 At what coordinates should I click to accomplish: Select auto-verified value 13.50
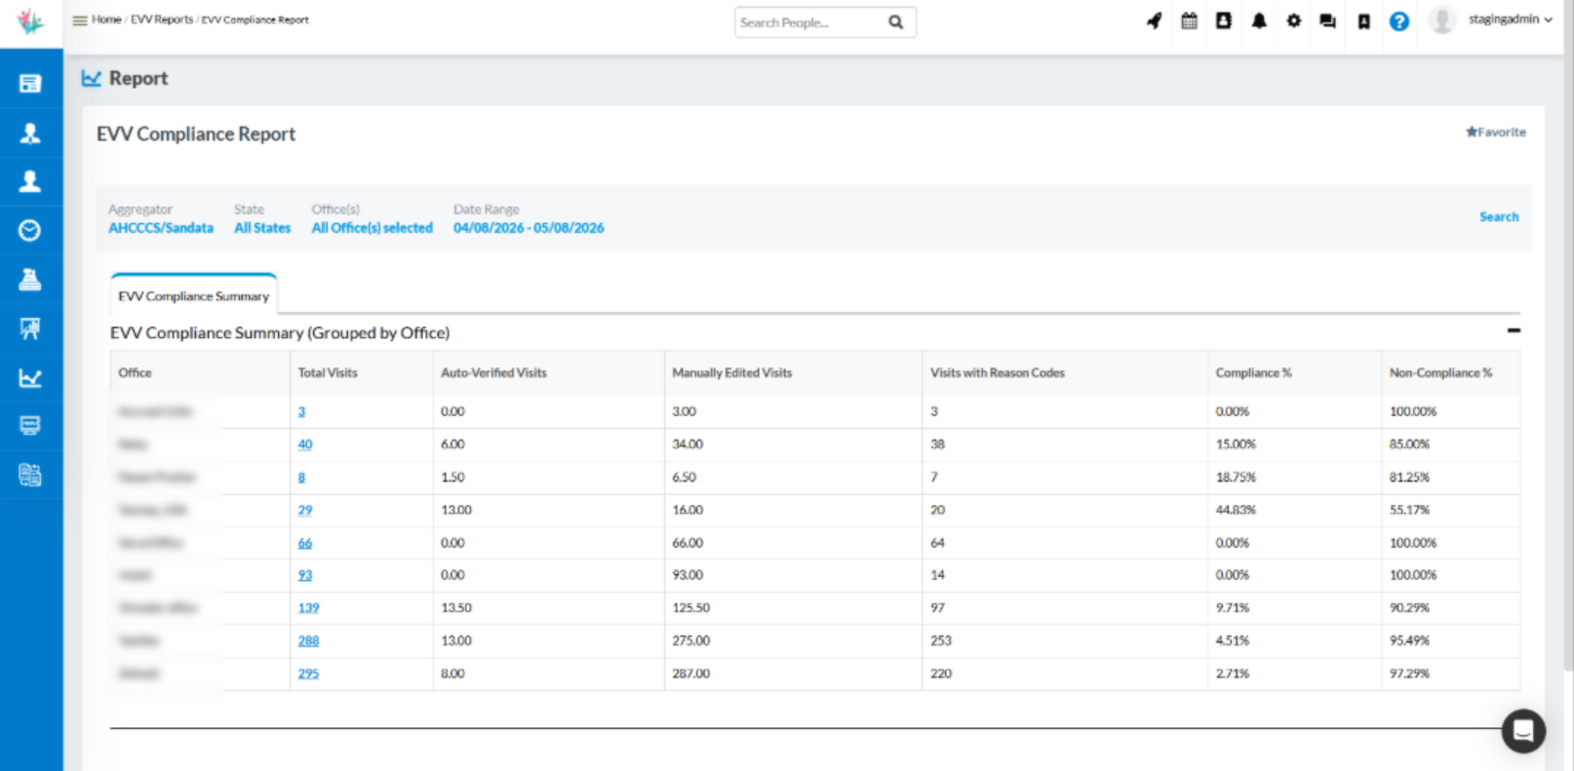click(x=456, y=608)
